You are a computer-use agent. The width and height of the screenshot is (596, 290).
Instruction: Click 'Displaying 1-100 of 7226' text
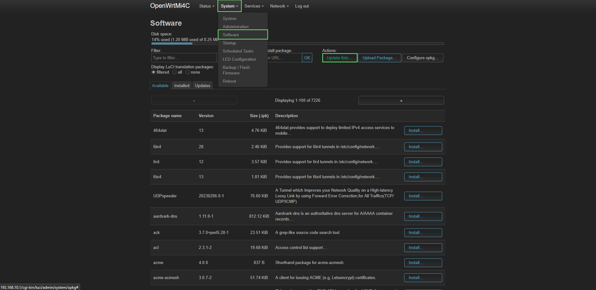tap(298, 100)
